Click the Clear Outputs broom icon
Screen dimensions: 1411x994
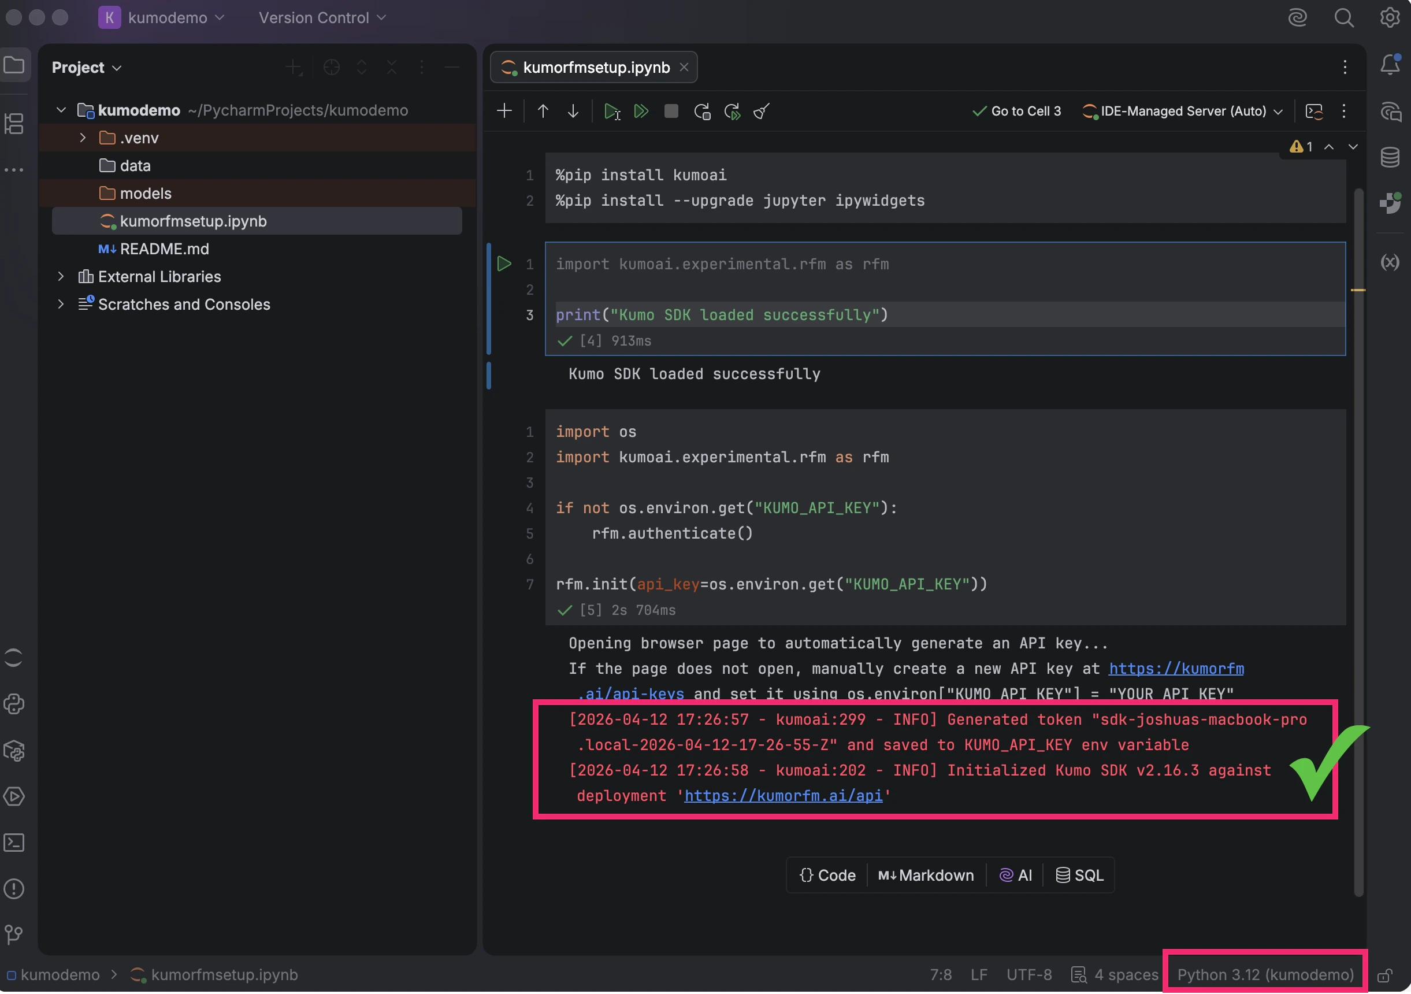pos(762,112)
